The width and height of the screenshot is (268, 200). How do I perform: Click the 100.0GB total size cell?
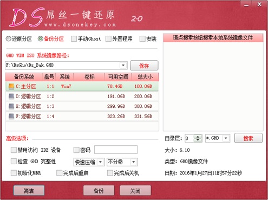tap(143, 86)
